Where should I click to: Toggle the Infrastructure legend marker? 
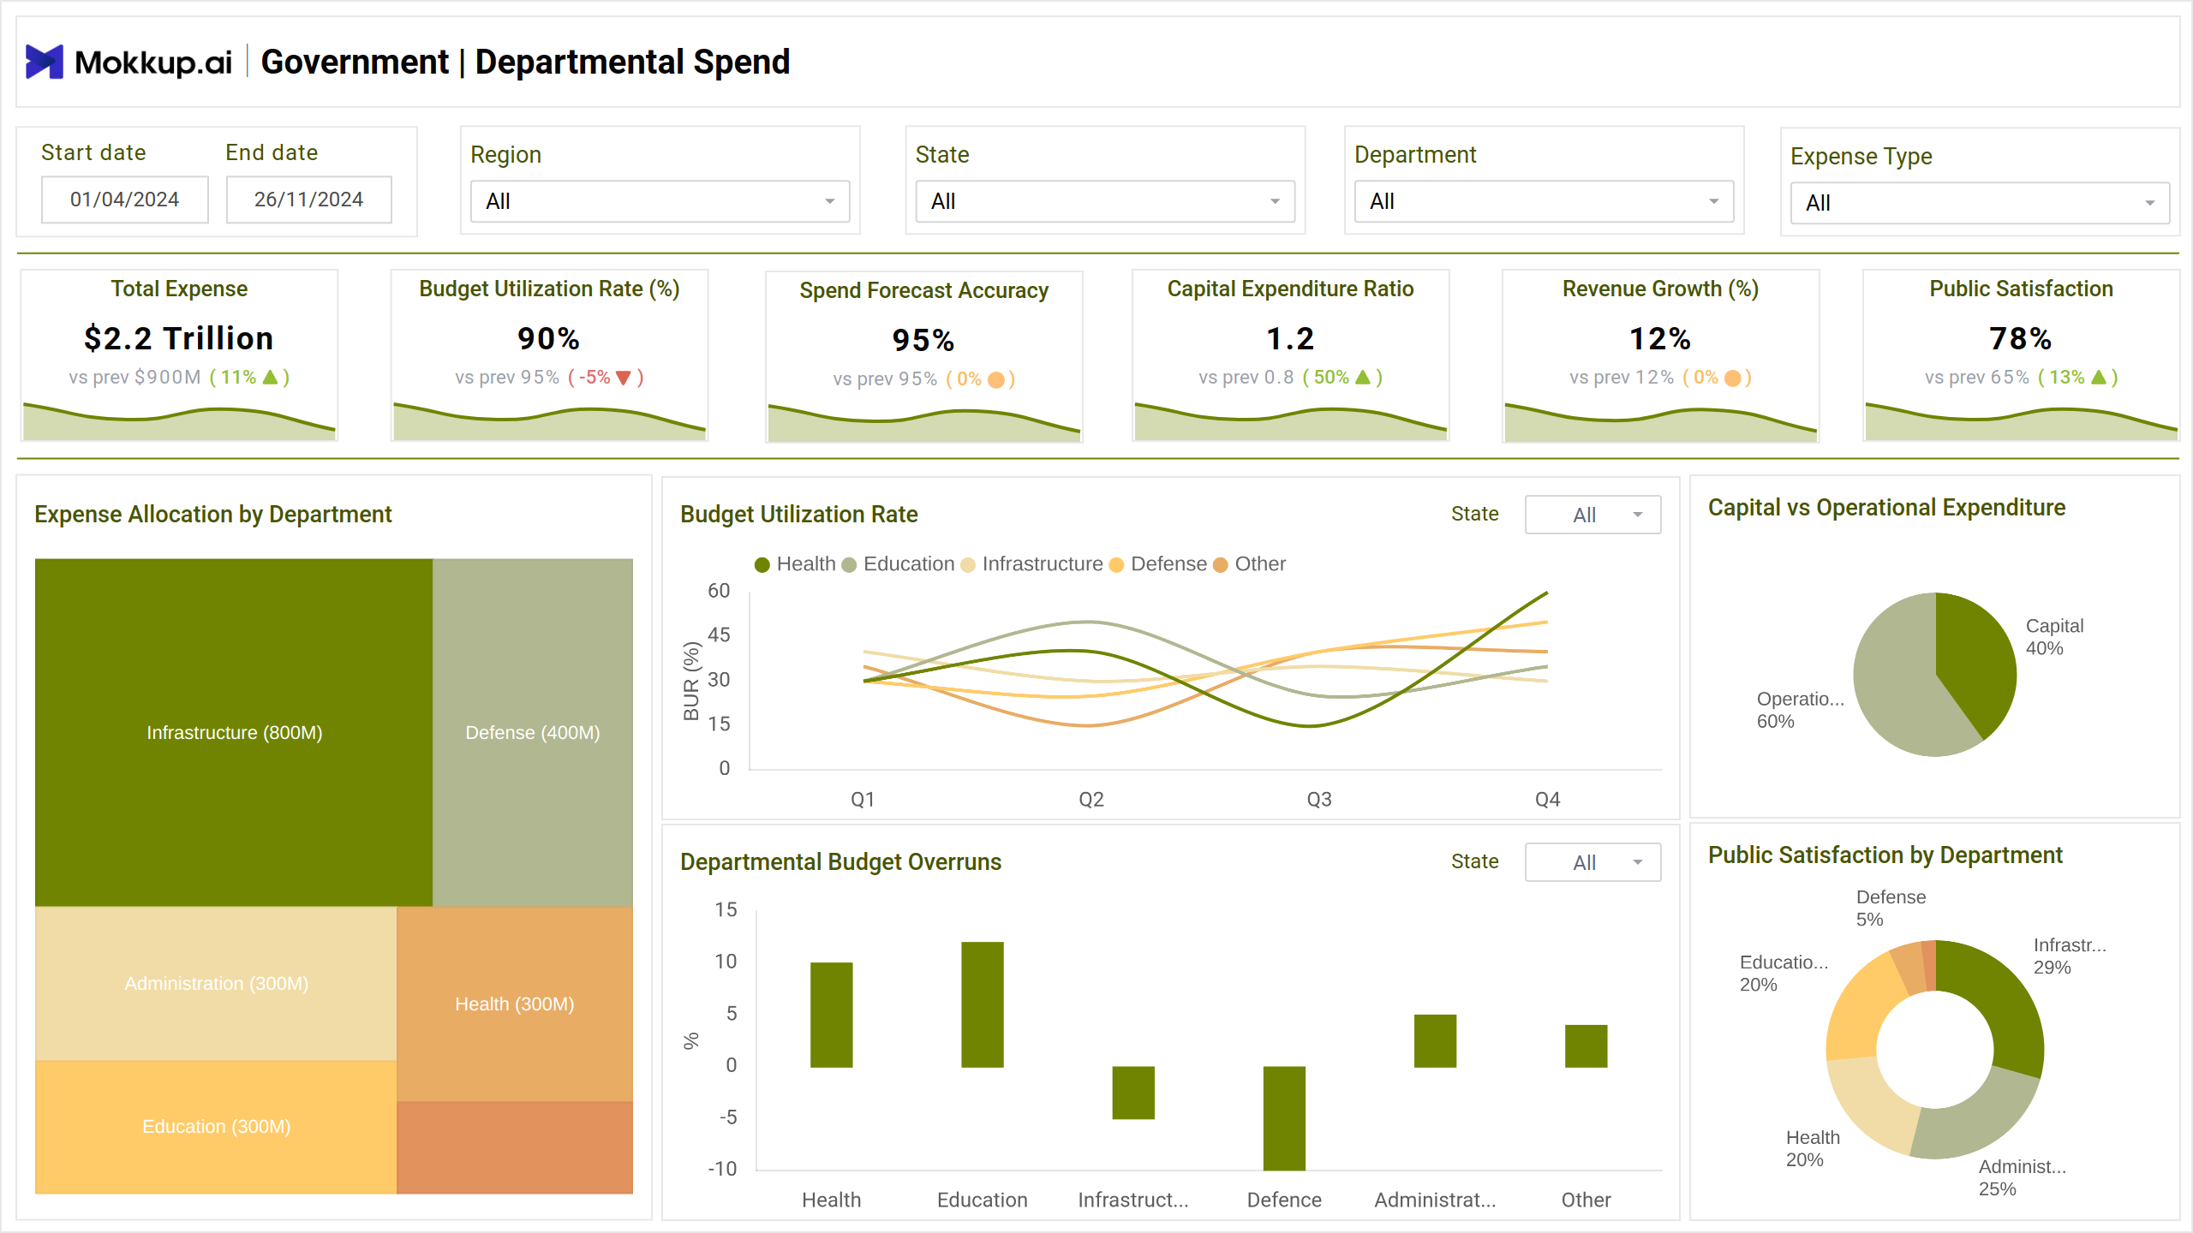[968, 565]
